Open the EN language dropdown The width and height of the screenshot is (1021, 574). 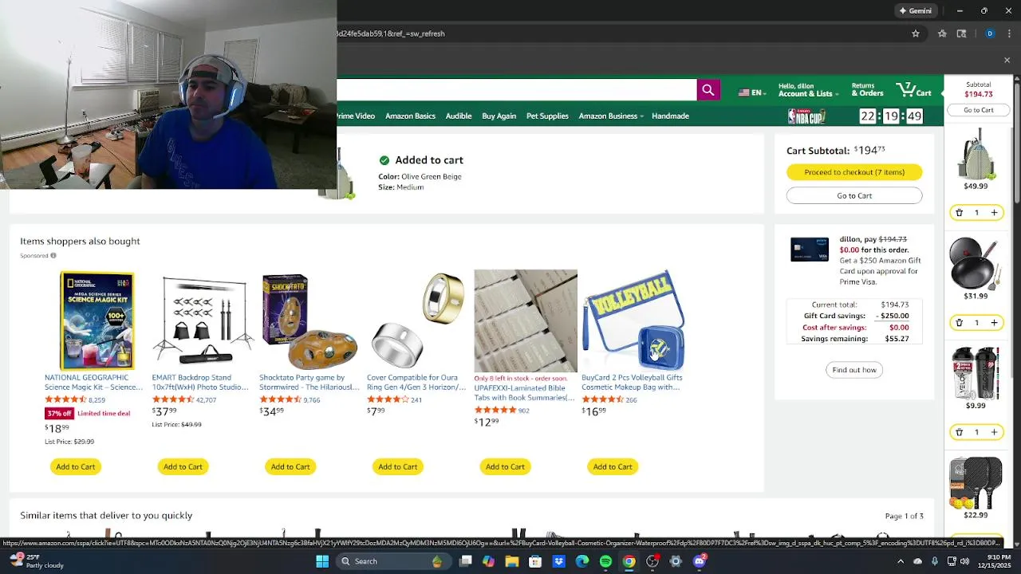tap(751, 92)
